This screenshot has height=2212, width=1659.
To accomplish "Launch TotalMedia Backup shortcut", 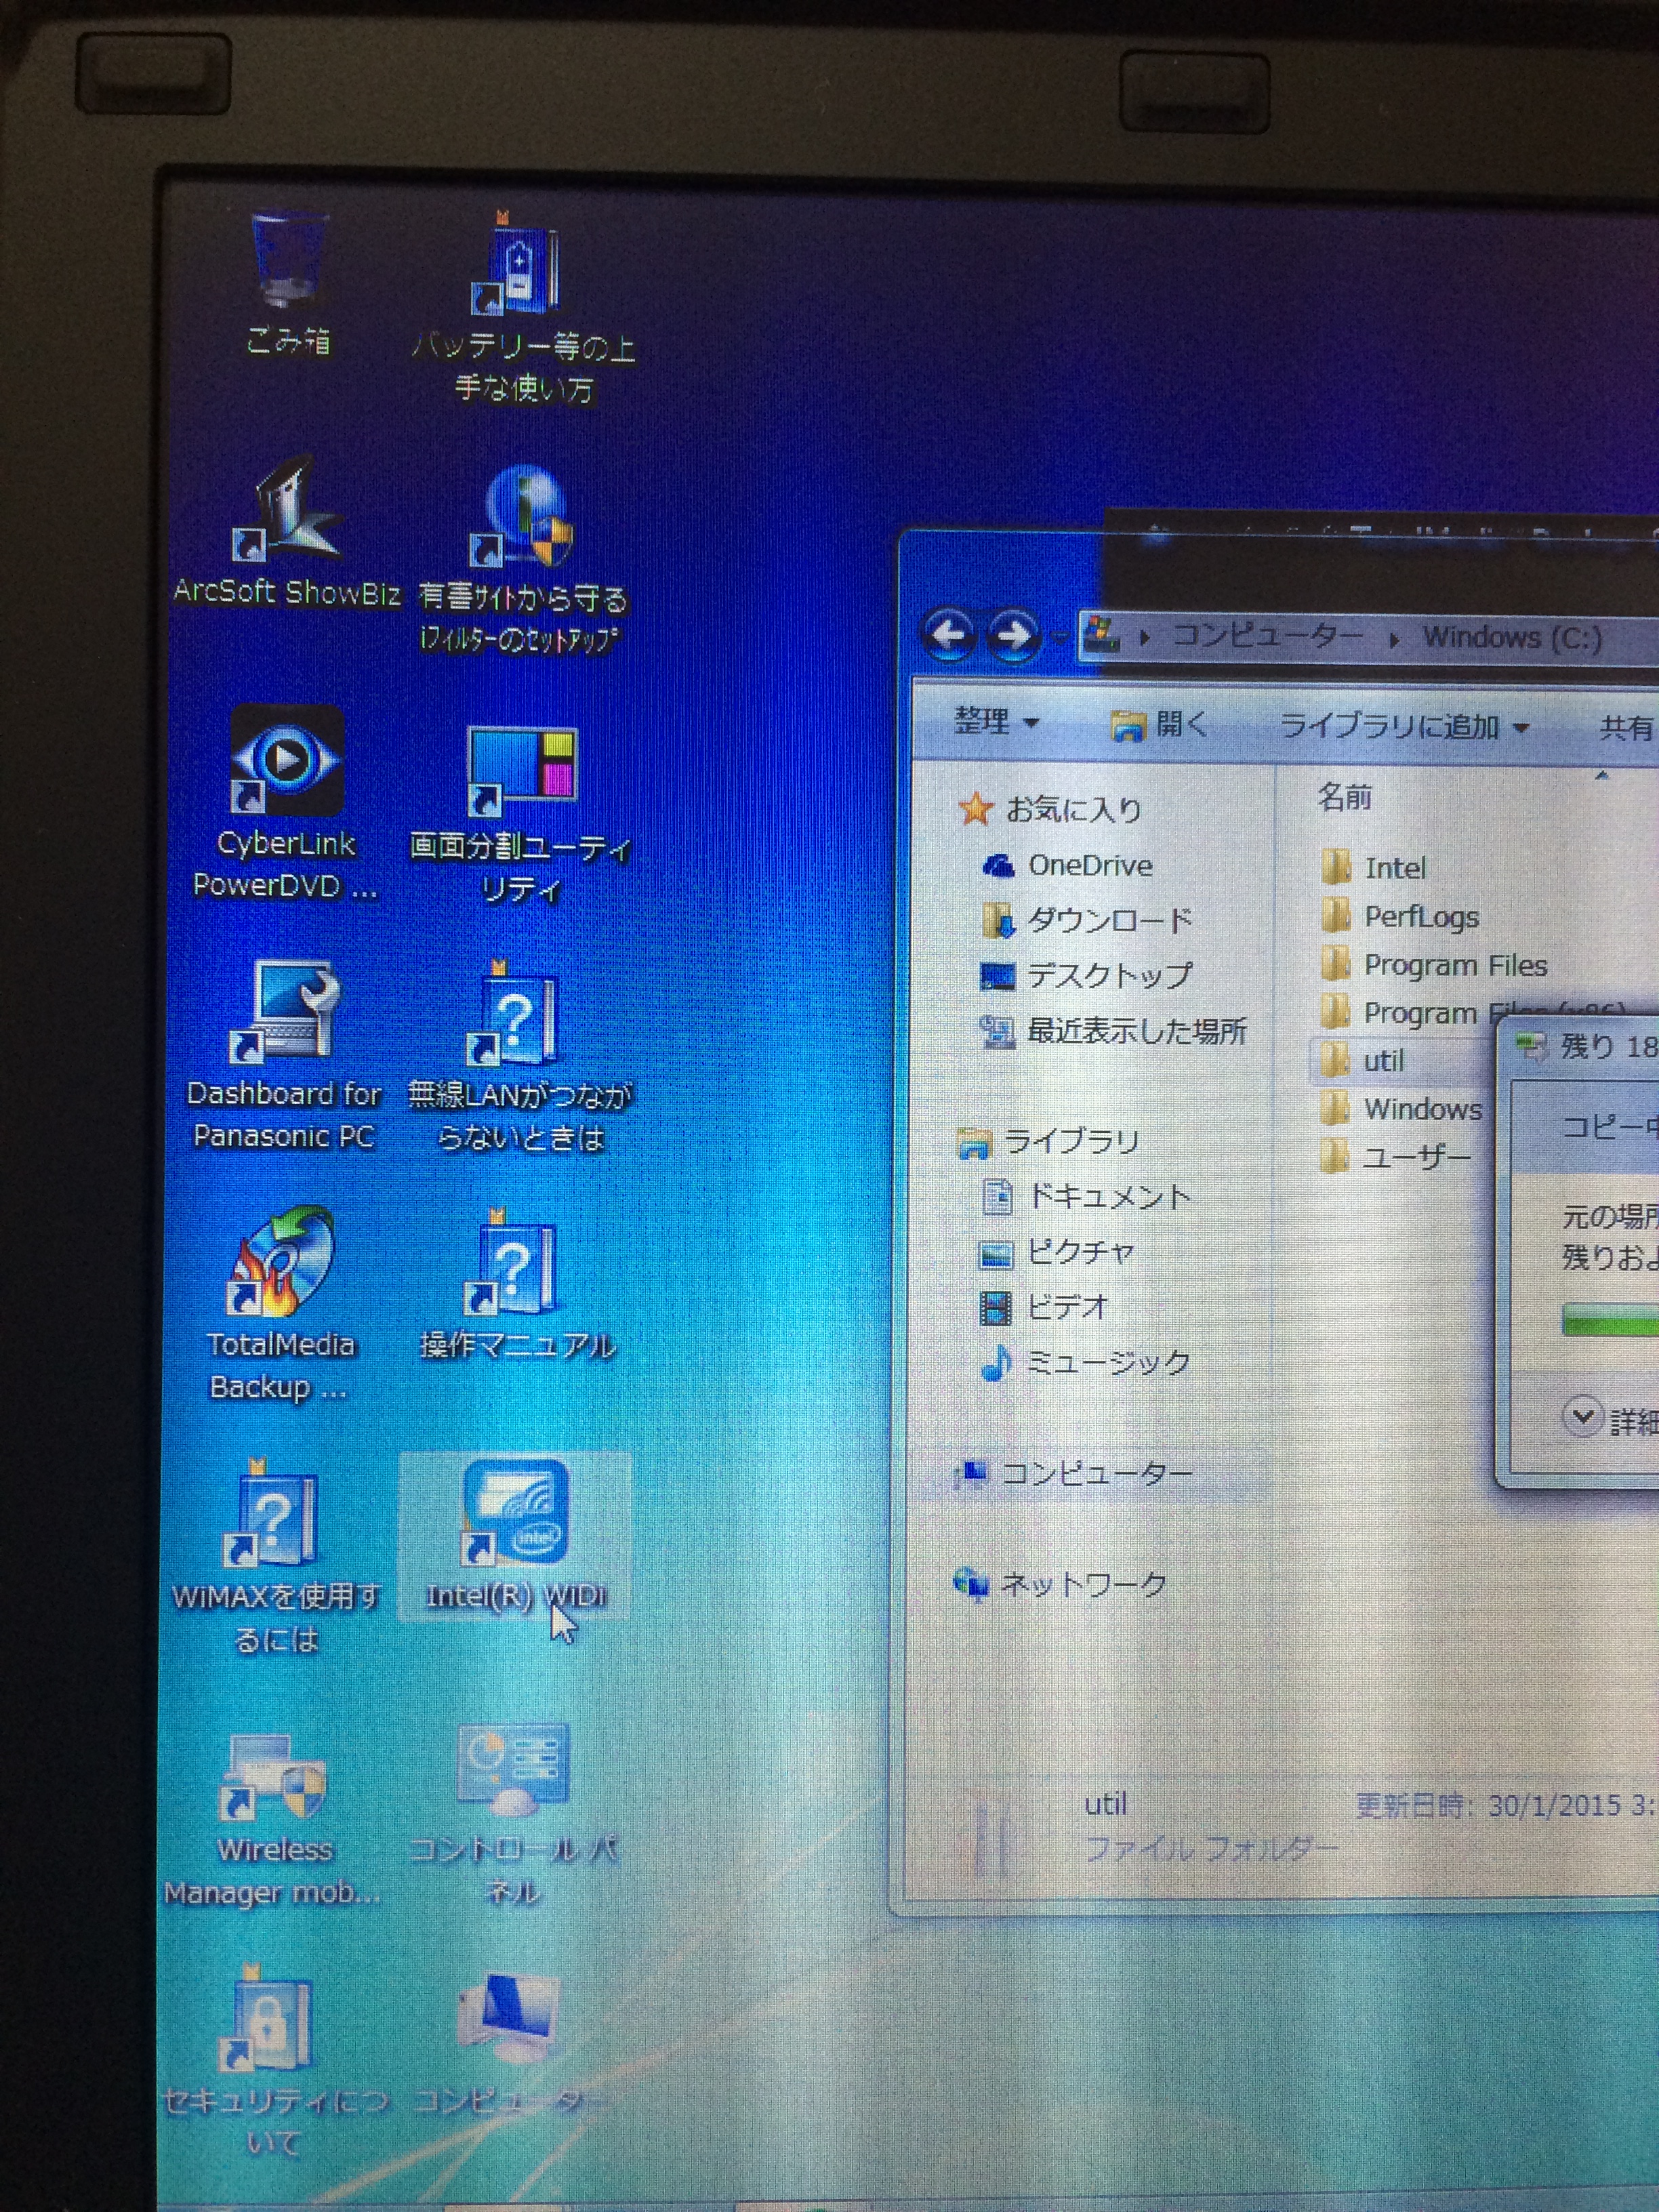I will tap(282, 1305).
